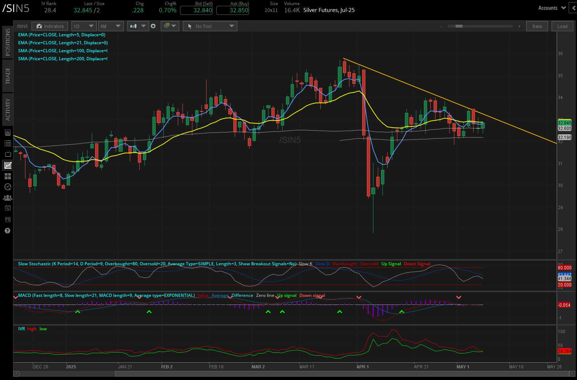Click the -0.054 MACD value label

[x=564, y=305]
